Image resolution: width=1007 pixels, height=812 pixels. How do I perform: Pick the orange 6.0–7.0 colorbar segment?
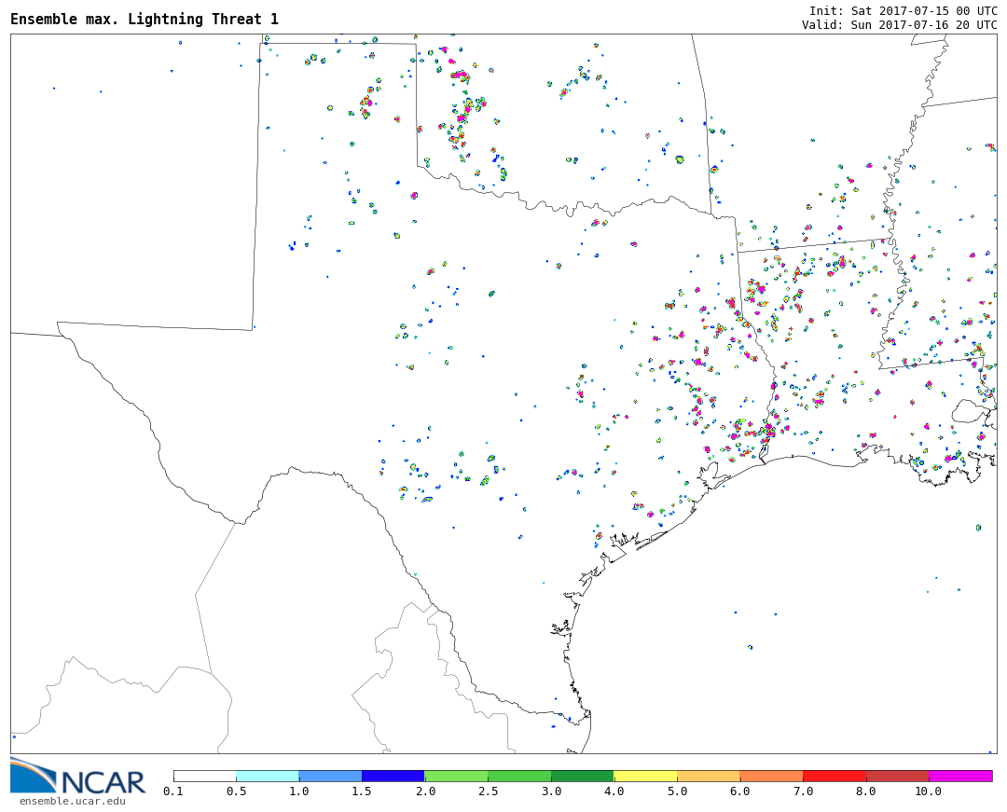[771, 776]
